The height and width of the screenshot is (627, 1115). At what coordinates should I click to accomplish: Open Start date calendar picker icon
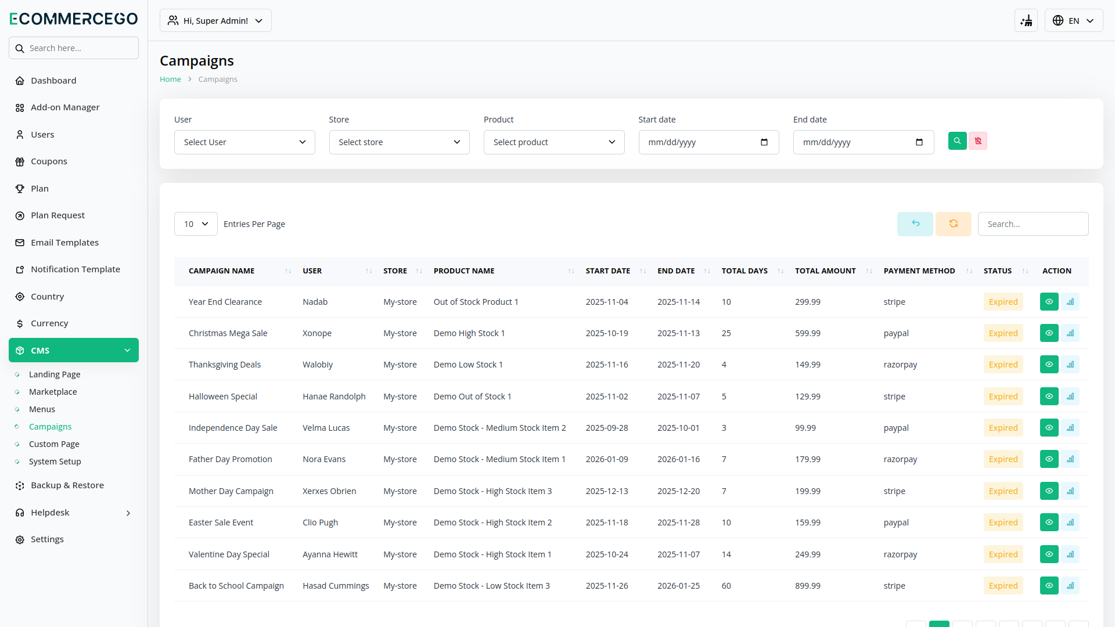tap(764, 142)
